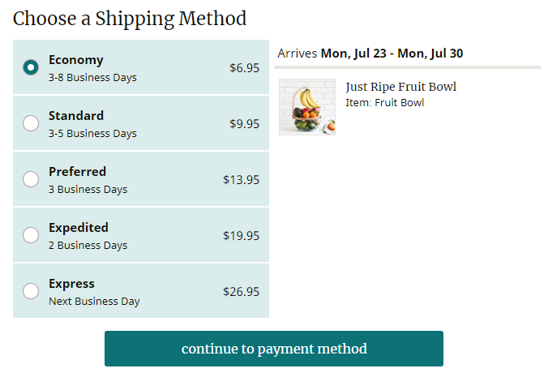Viewport: 548px width, 390px height.
Task: Select the Economy shipping radio button
Action: click(31, 67)
